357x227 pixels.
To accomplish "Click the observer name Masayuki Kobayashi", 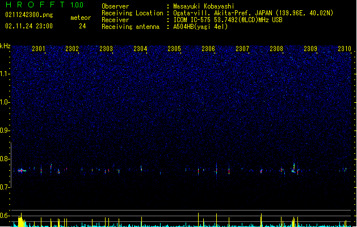I will 204,6.
